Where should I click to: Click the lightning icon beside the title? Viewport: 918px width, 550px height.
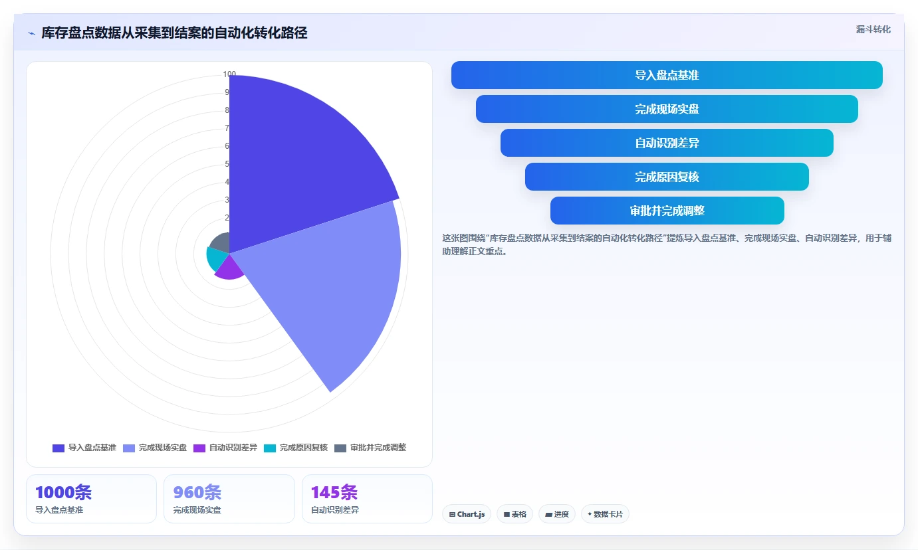pos(31,33)
